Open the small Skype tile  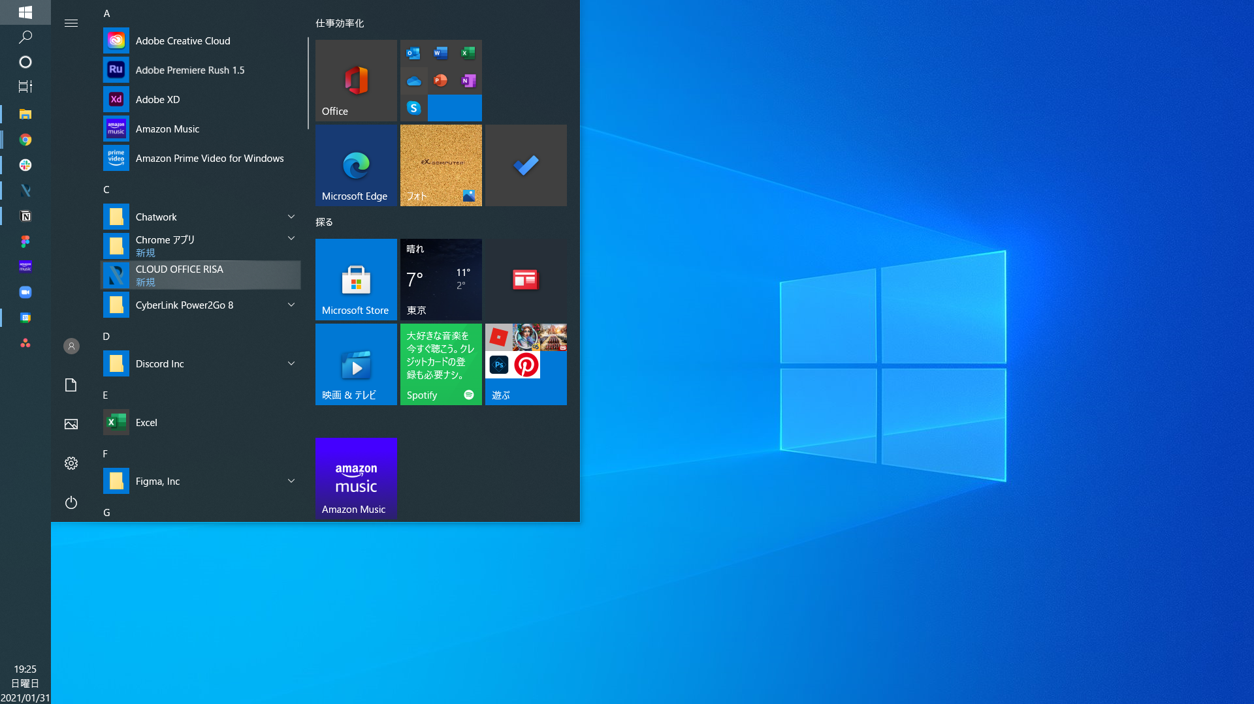pyautogui.click(x=413, y=108)
